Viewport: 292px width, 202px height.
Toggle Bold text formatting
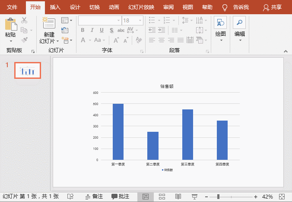click(82, 30)
